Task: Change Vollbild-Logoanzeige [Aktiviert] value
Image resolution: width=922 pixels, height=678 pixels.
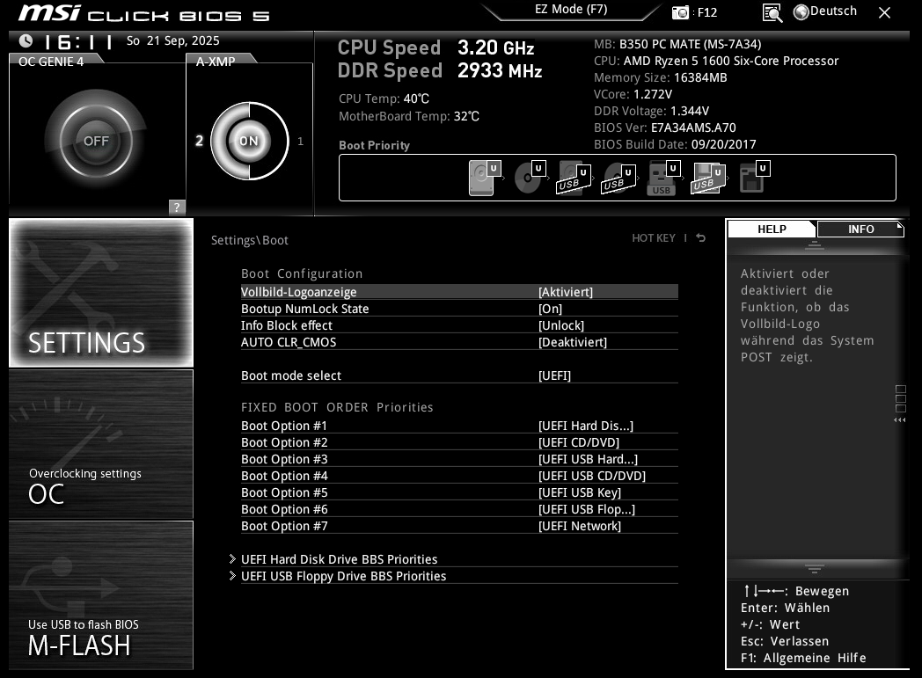Action: click(x=566, y=292)
